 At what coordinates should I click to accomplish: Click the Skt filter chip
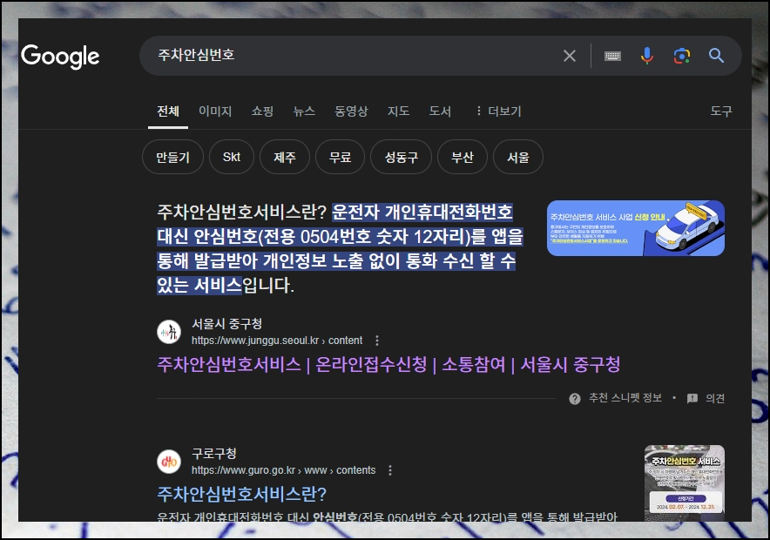tap(232, 157)
